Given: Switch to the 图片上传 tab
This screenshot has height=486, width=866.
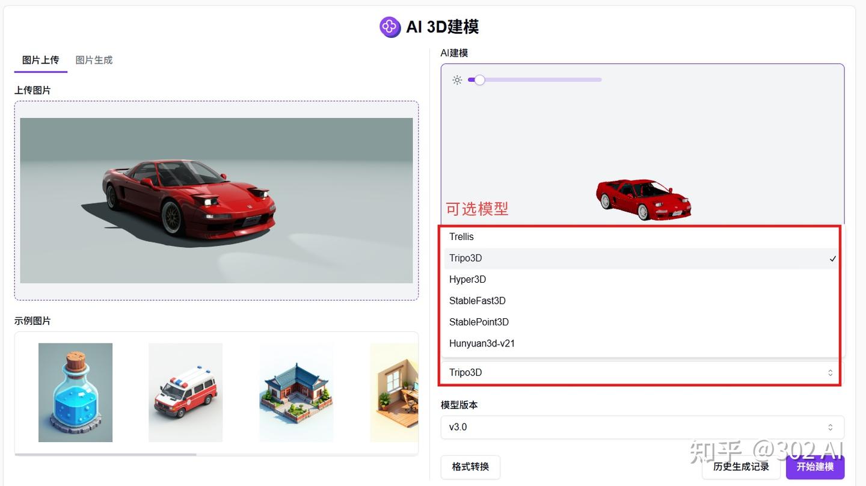Looking at the screenshot, I should pyautogui.click(x=40, y=60).
